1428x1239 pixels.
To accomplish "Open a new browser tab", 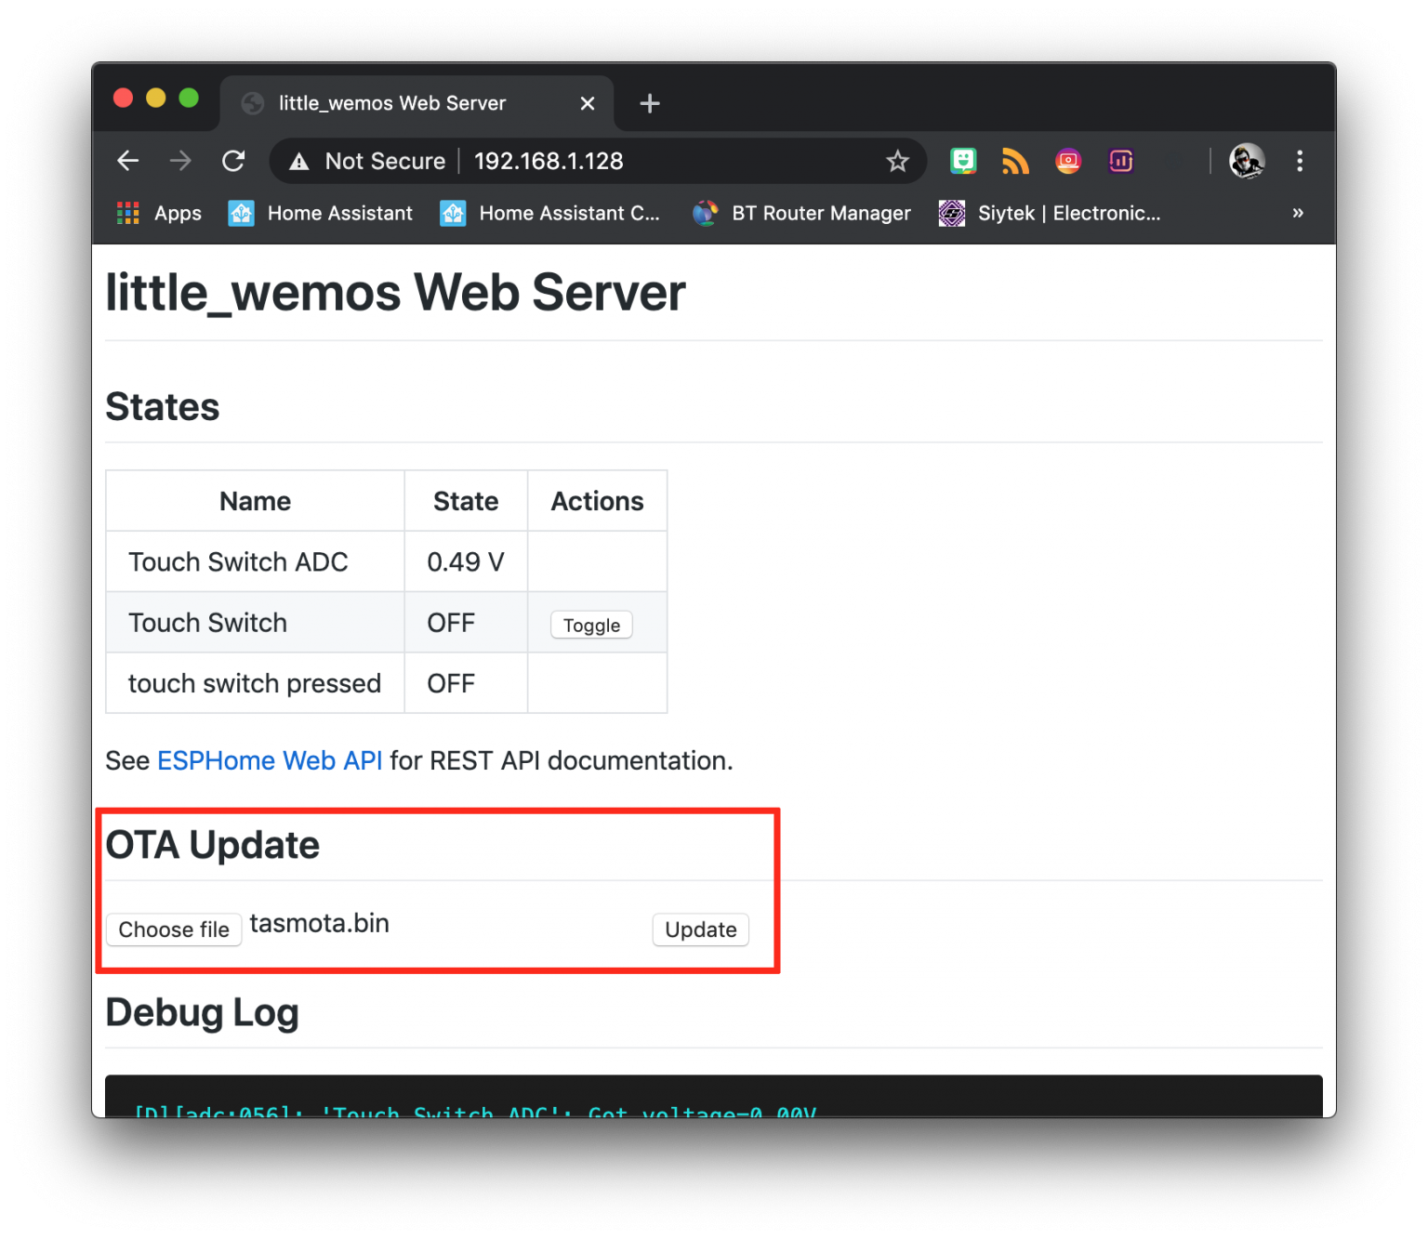I will click(x=649, y=103).
